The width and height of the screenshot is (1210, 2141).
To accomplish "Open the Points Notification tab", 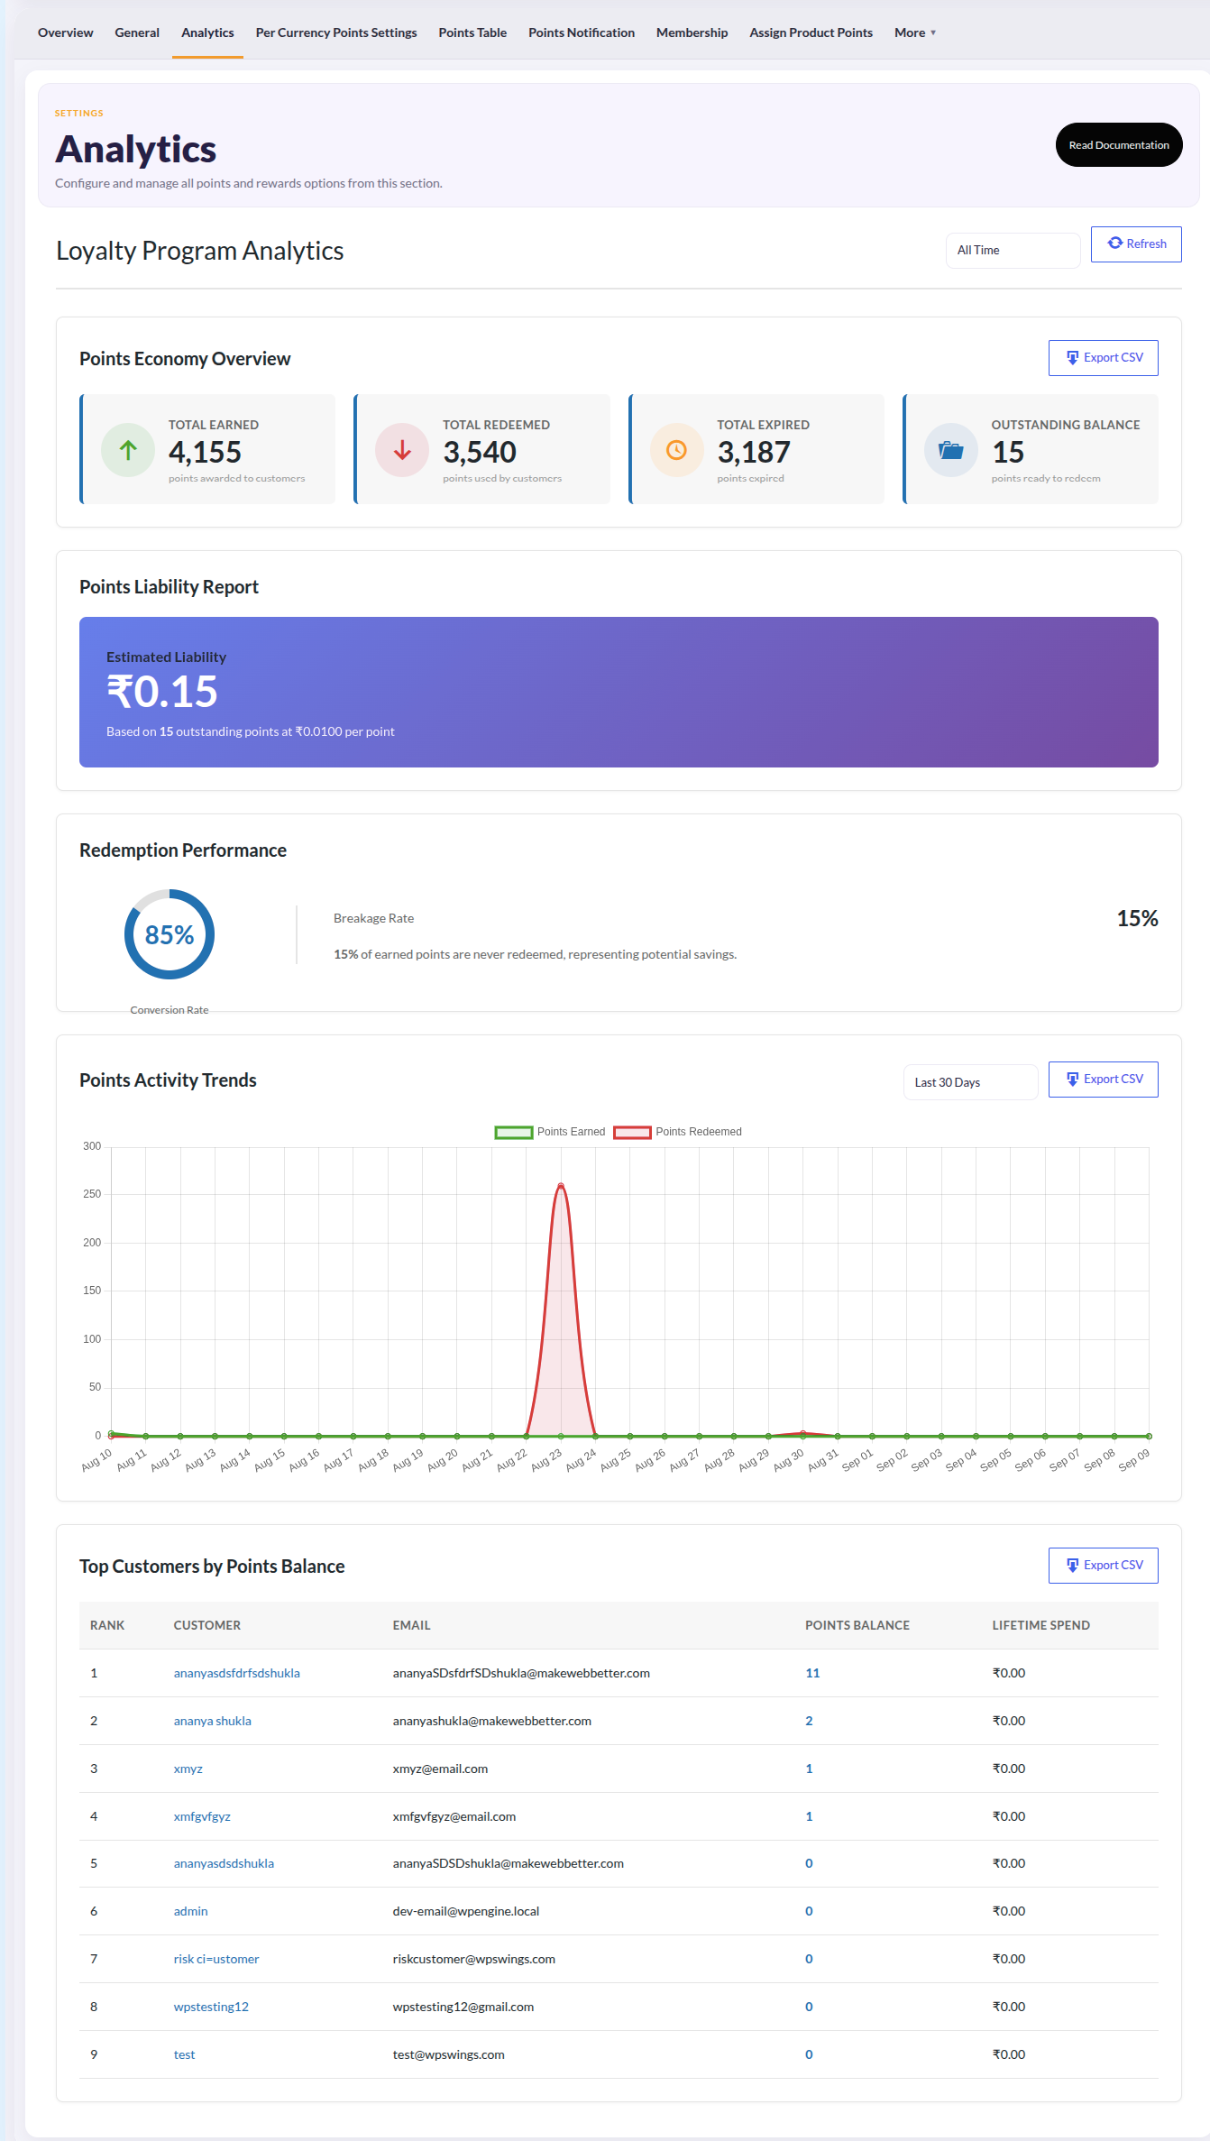I will click(x=582, y=32).
